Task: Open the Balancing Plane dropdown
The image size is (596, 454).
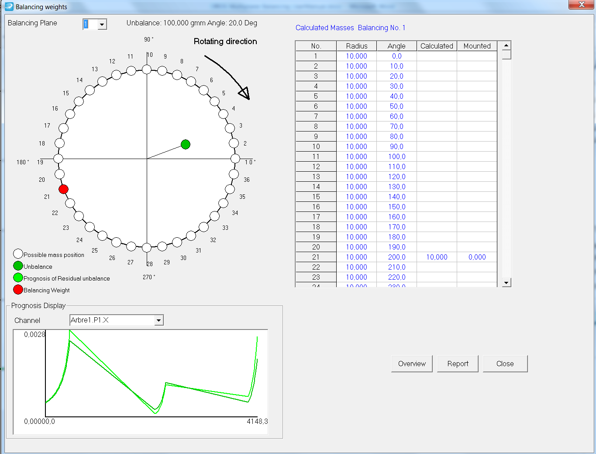Action: (x=102, y=24)
